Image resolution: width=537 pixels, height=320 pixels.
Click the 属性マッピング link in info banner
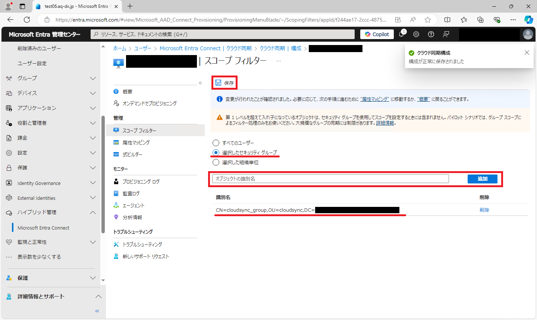[x=375, y=99]
